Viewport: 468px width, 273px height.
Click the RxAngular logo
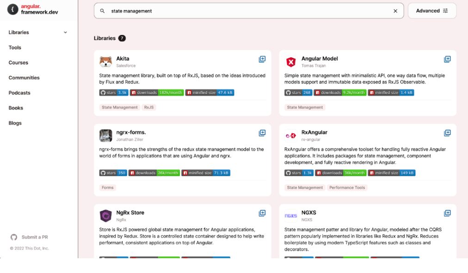(291, 136)
